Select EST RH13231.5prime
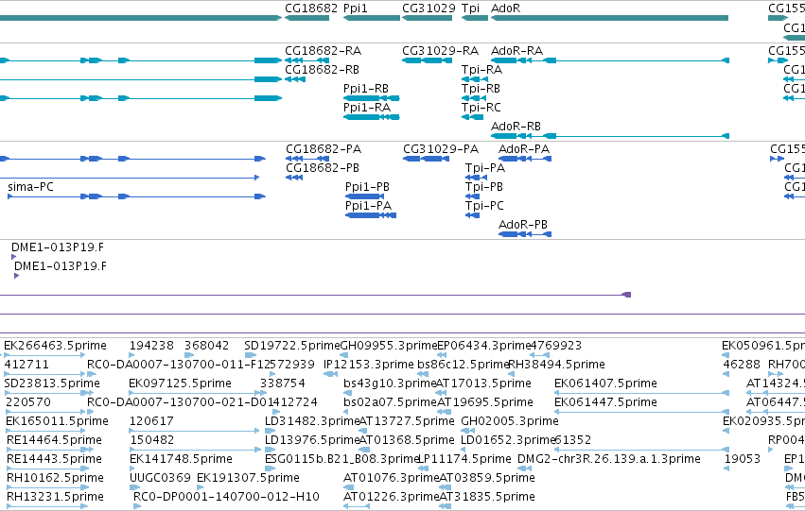Image resolution: width=805 pixels, height=511 pixels. [x=46, y=507]
